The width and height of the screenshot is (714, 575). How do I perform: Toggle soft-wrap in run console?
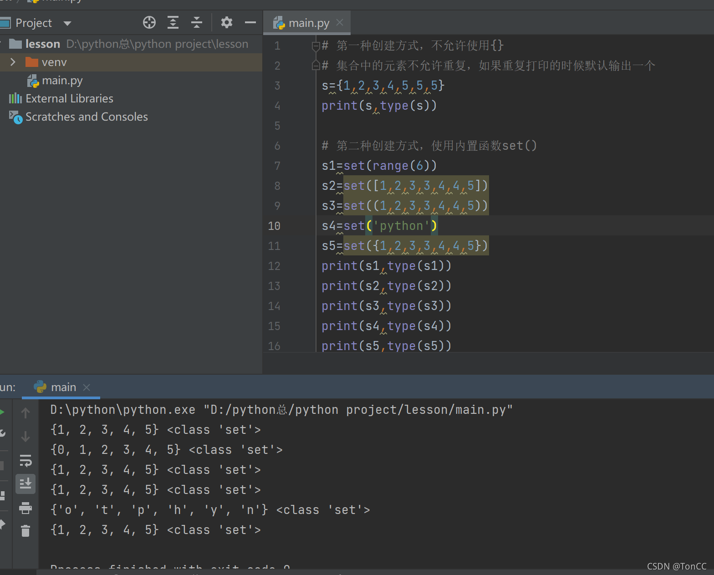(x=25, y=460)
